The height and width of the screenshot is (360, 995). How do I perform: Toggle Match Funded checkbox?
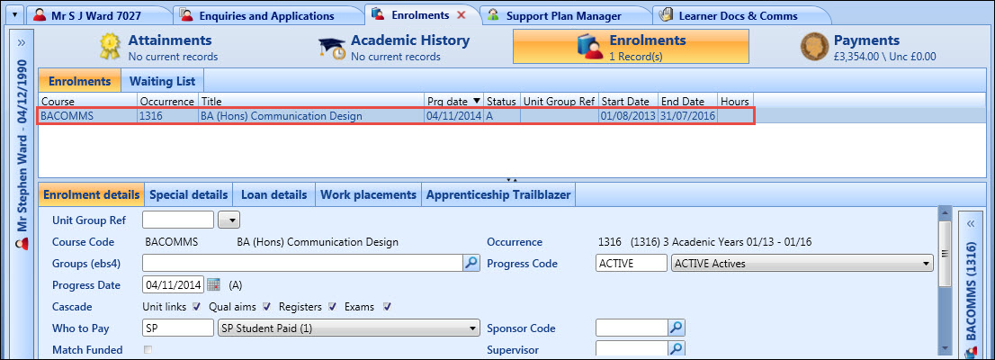point(148,349)
